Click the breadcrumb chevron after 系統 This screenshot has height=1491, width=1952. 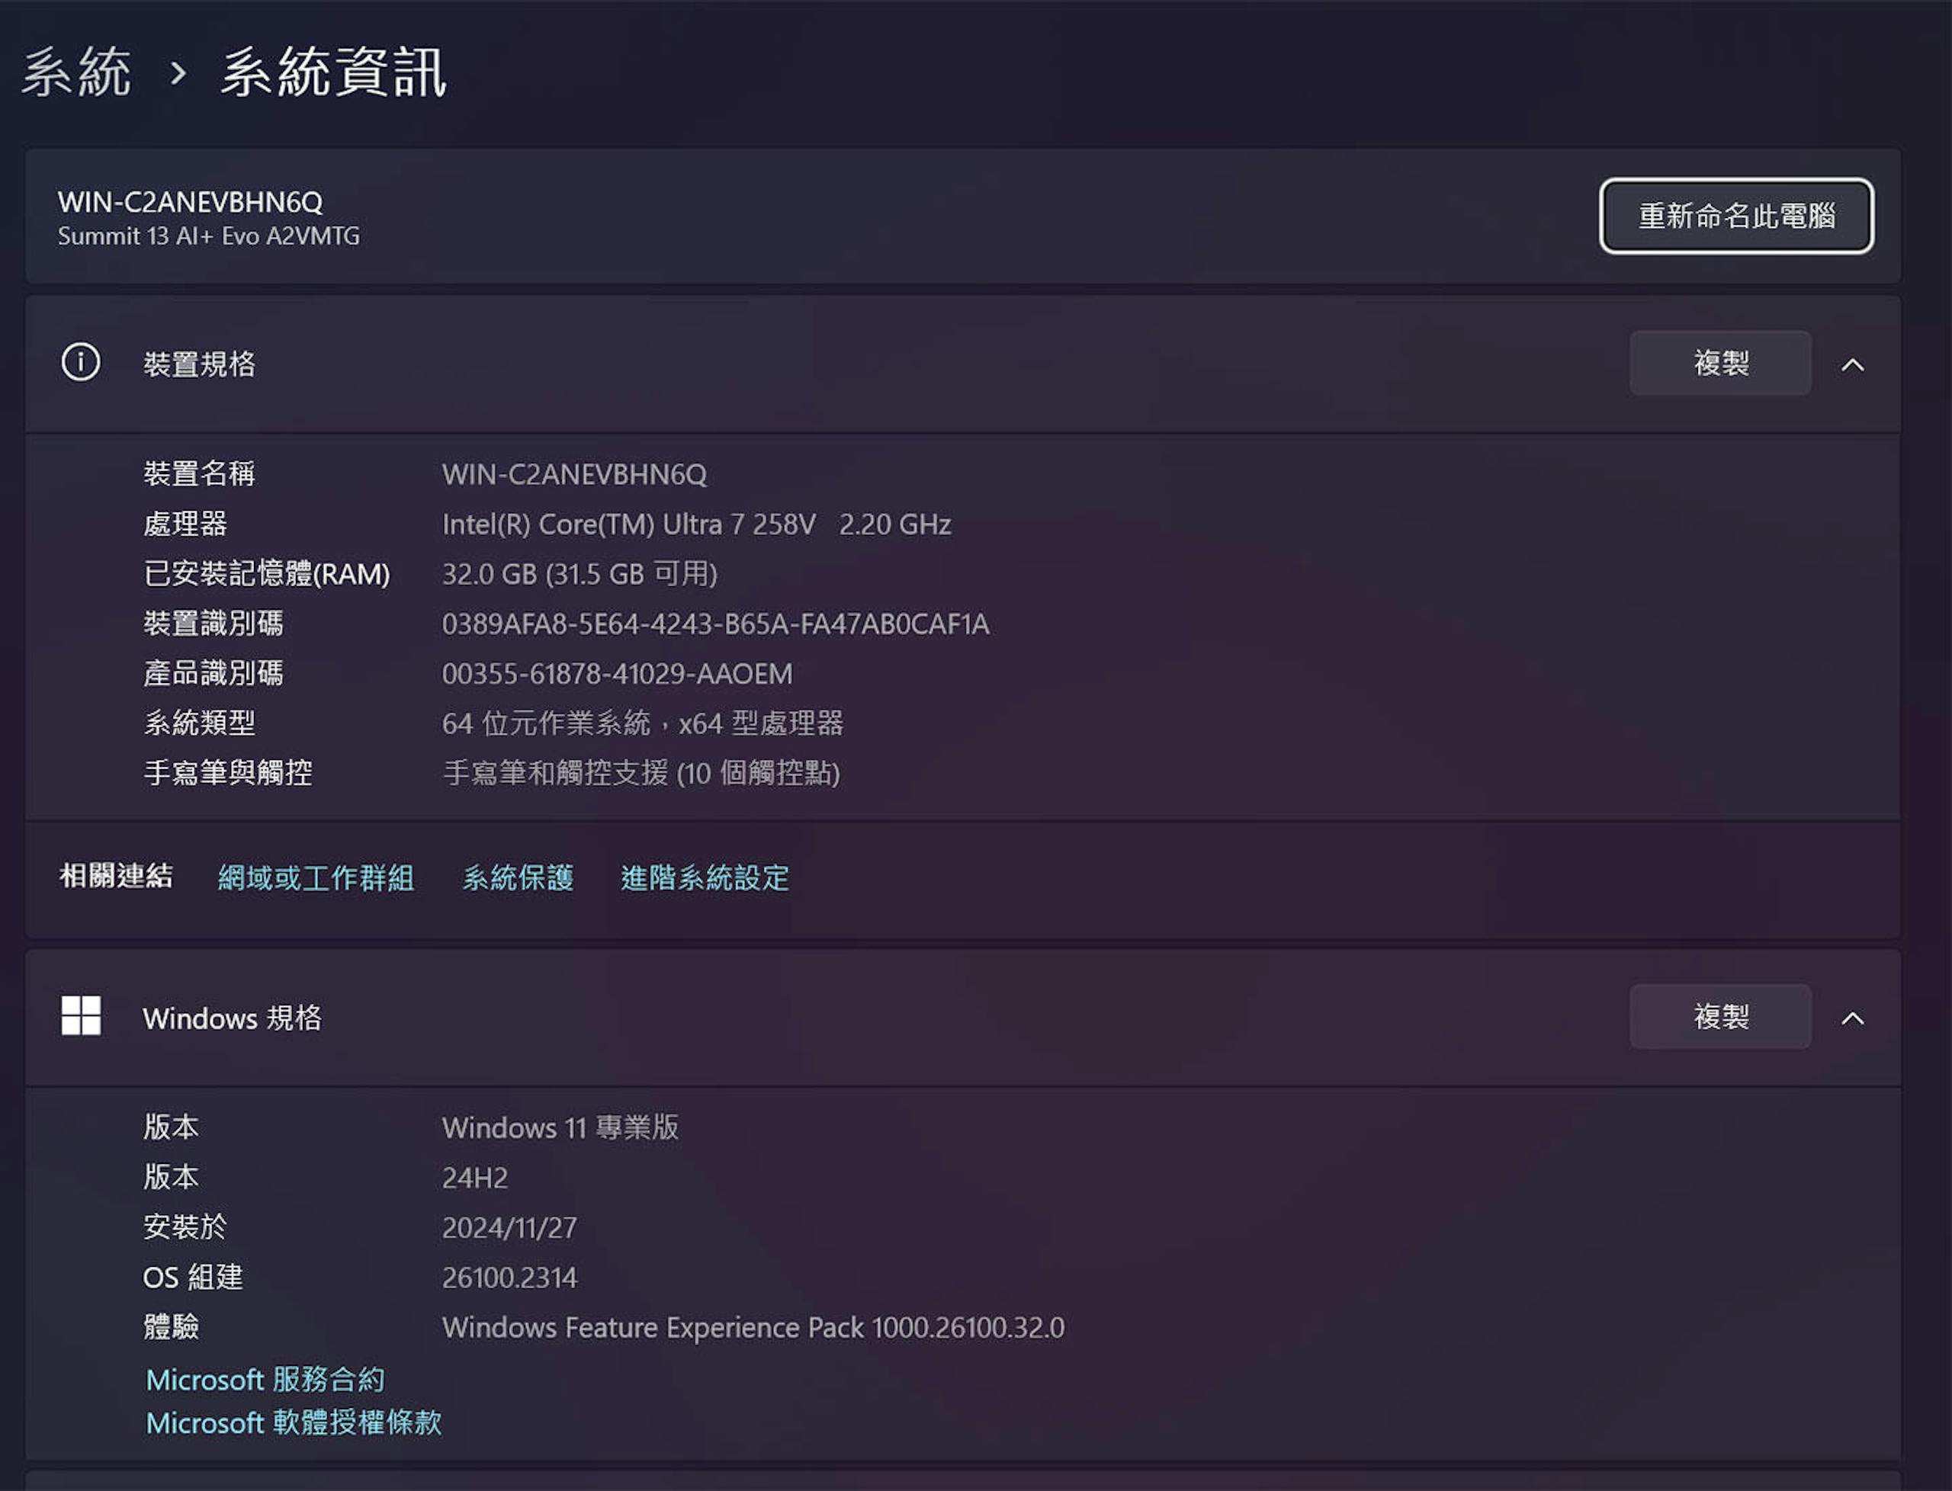tap(178, 72)
